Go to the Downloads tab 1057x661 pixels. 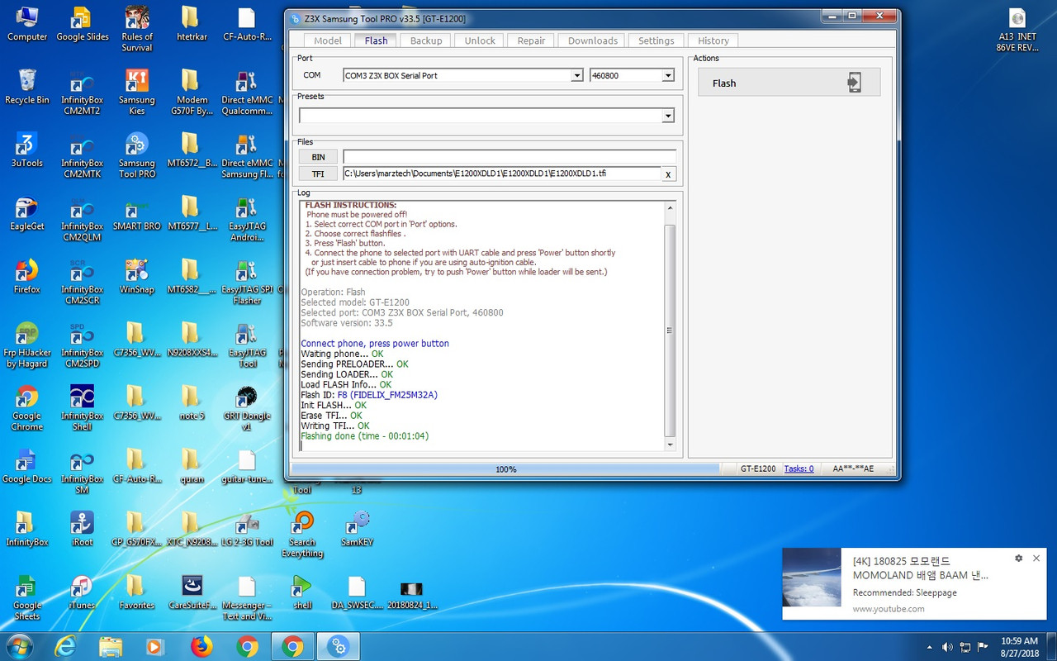[593, 40]
